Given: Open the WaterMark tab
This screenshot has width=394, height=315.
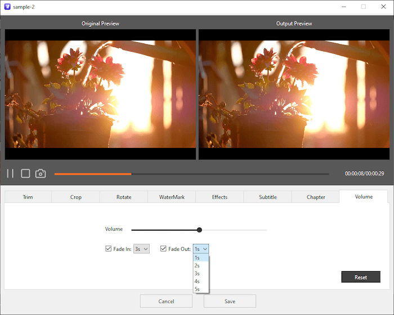Looking at the screenshot, I should (x=172, y=197).
